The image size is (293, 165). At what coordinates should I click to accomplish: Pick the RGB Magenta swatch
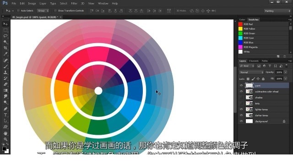pyautogui.click(x=240, y=47)
